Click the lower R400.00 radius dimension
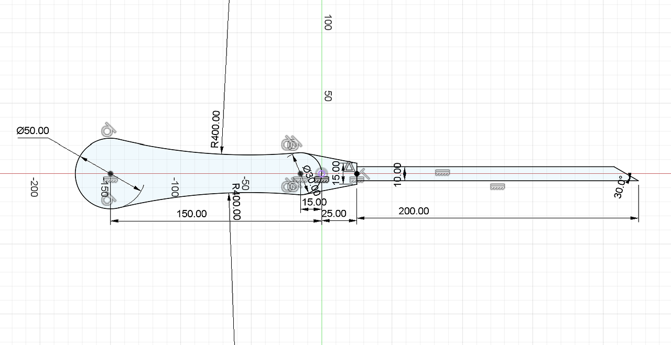The width and height of the screenshot is (671, 345). pos(236,201)
